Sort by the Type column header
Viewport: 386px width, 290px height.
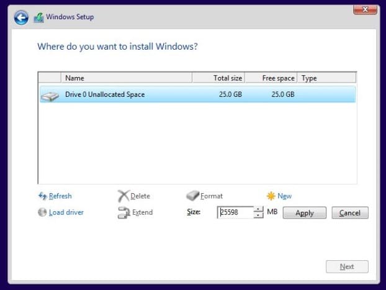click(x=326, y=78)
